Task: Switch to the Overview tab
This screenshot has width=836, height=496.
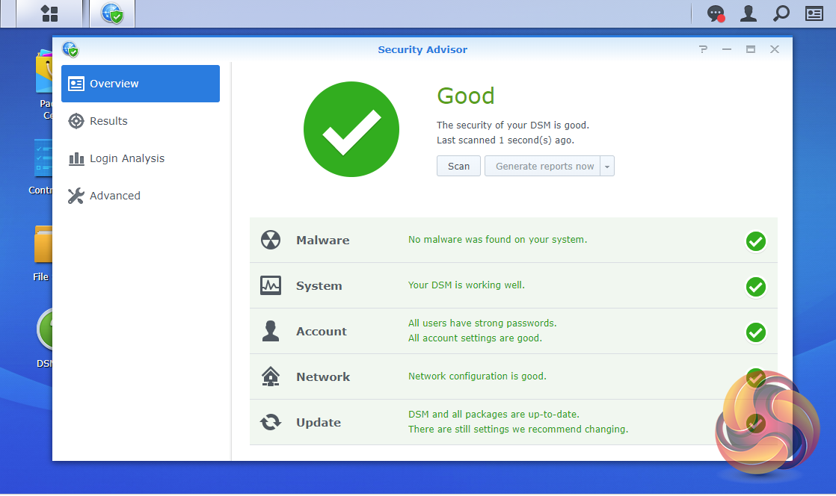Action: (x=141, y=84)
